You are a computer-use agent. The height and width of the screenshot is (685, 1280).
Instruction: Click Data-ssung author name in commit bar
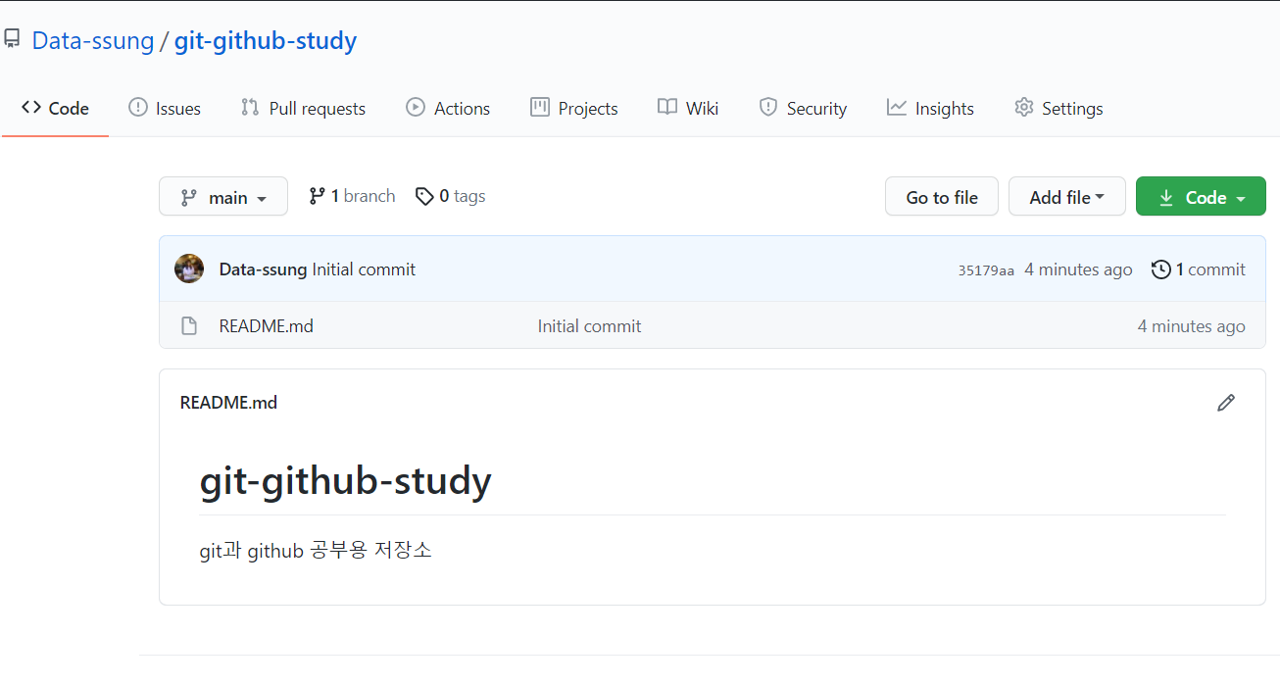(x=263, y=269)
